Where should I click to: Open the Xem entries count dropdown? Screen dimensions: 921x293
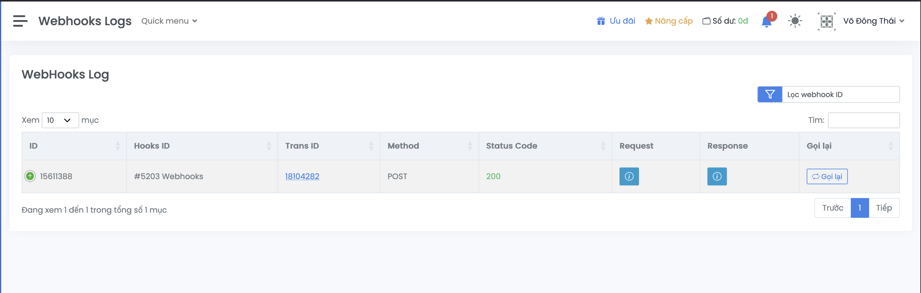(x=60, y=120)
